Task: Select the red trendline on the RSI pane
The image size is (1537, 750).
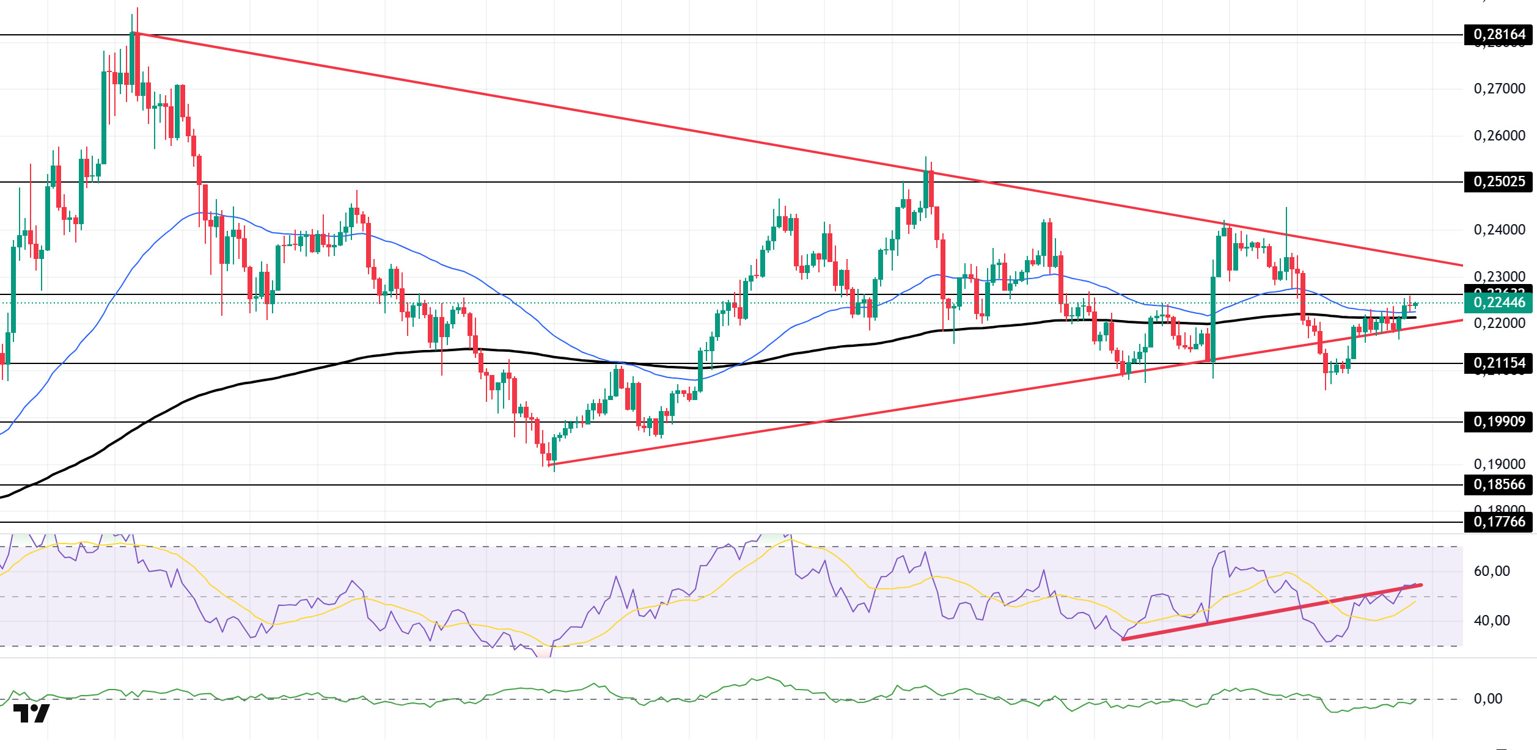Action: tap(1271, 613)
